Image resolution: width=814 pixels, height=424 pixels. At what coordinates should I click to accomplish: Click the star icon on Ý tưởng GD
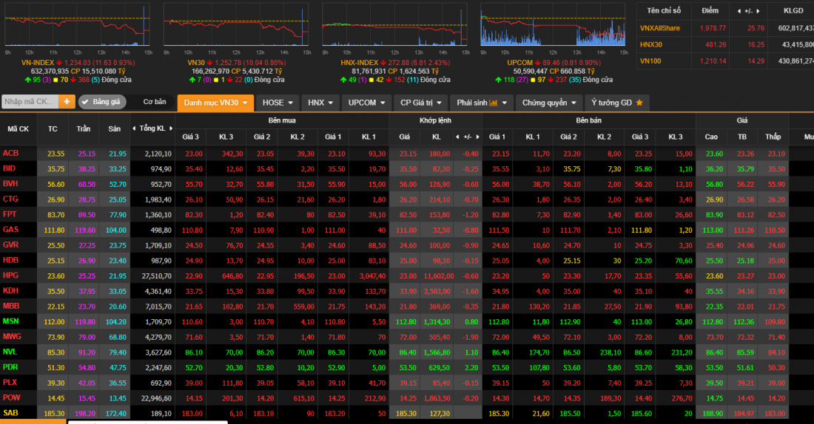(x=639, y=103)
